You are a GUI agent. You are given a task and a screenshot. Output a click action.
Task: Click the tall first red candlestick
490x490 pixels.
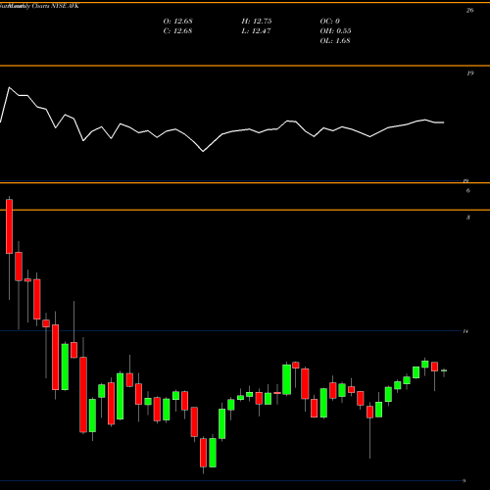click(9, 226)
